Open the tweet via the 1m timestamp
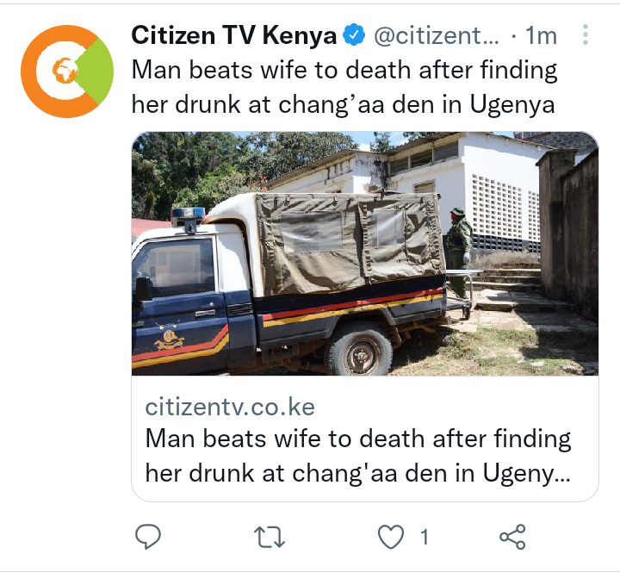The height and width of the screenshot is (579, 620). (x=541, y=36)
